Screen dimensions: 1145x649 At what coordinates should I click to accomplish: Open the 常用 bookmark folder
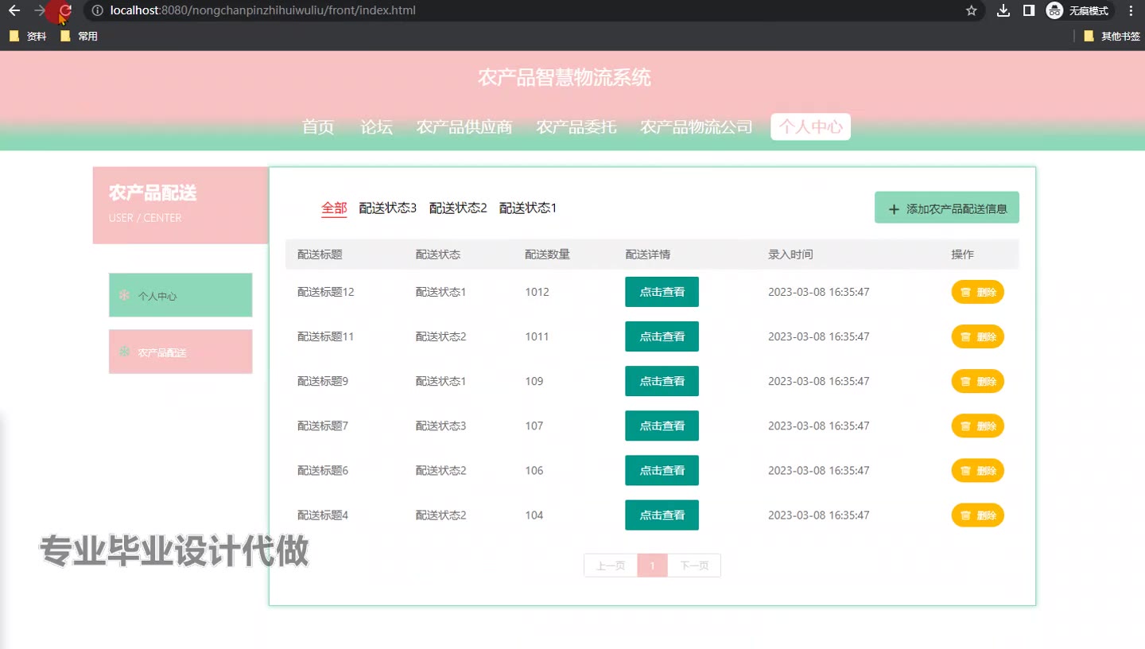pyautogui.click(x=79, y=36)
